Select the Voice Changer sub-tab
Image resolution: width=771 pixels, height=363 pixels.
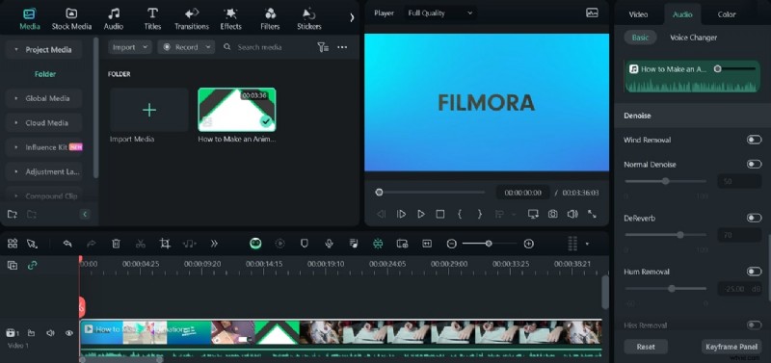click(693, 38)
